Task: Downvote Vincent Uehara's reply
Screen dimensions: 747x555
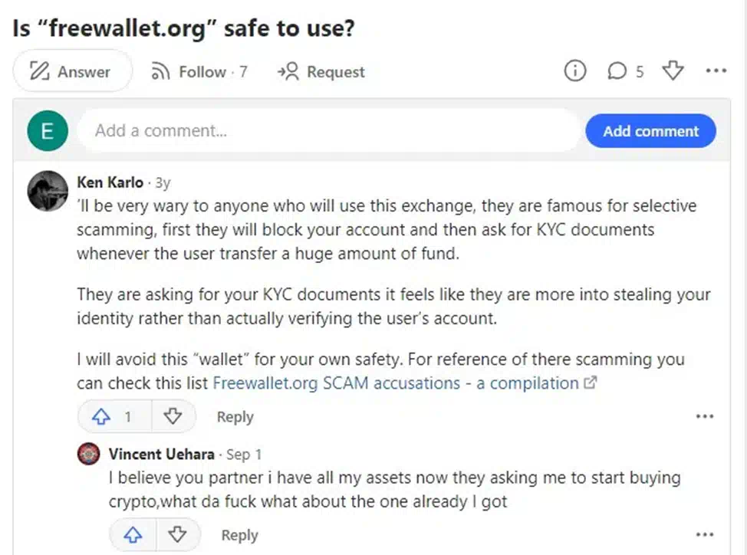Action: tap(177, 535)
